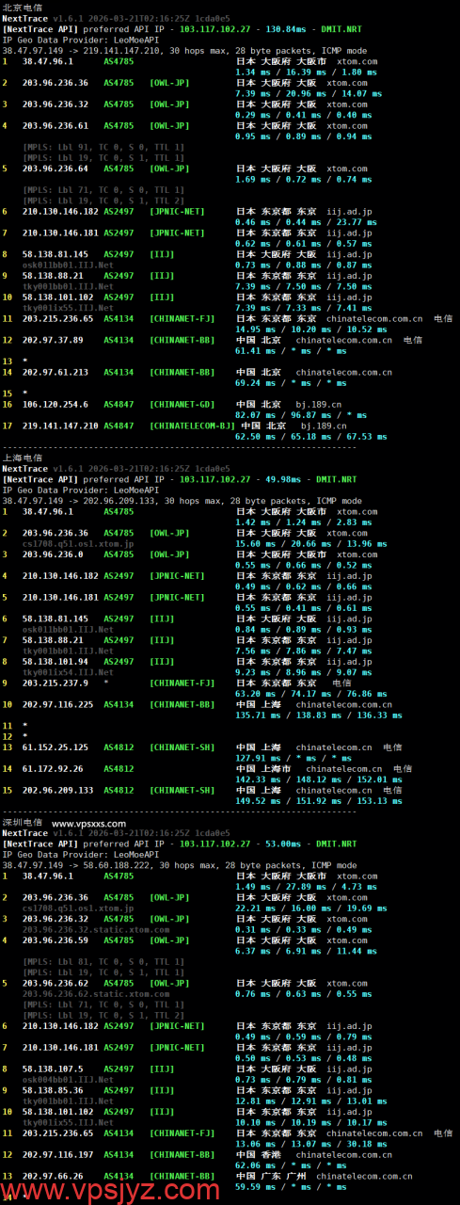
Task: Click latency '69.24 ms / * ms / * ms'
Action: click(x=291, y=383)
